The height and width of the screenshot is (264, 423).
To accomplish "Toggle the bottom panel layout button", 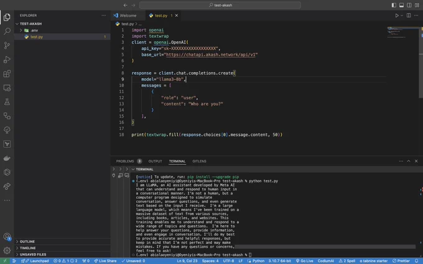I will [x=401, y=5].
